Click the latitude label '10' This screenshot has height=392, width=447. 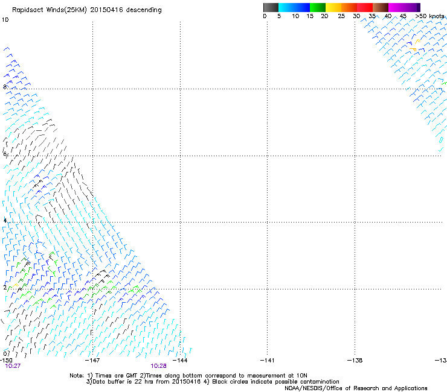(x=5, y=20)
